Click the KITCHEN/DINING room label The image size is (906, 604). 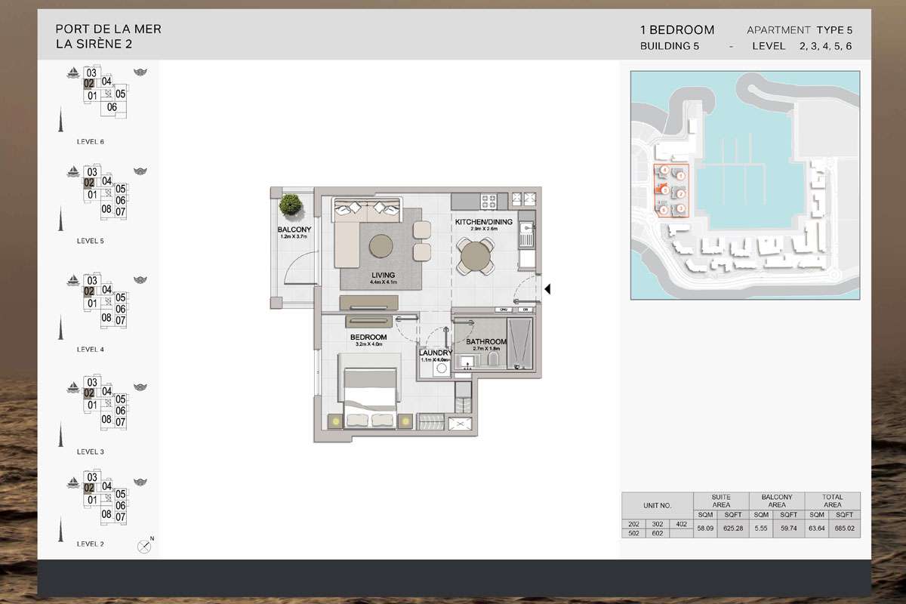[x=483, y=222]
